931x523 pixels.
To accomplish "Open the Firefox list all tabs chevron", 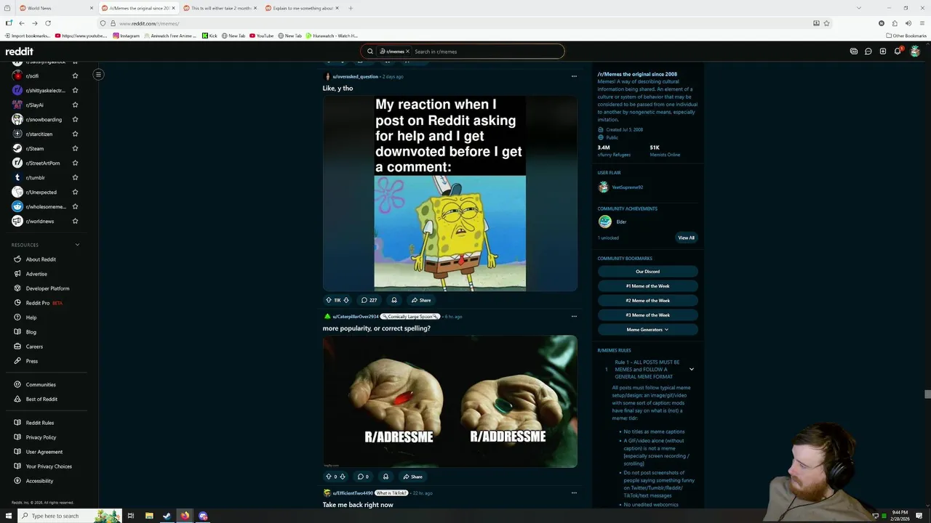I will coord(859,8).
